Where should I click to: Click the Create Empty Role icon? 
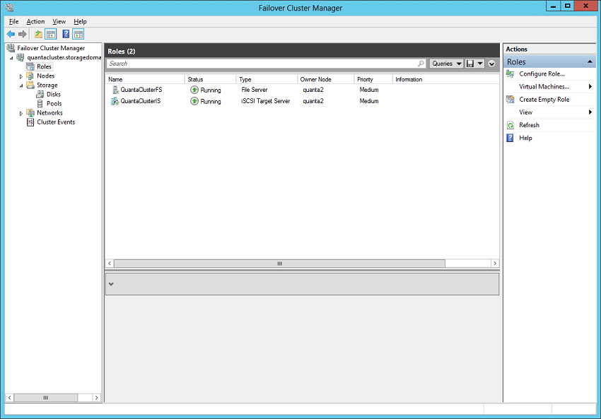pos(510,100)
